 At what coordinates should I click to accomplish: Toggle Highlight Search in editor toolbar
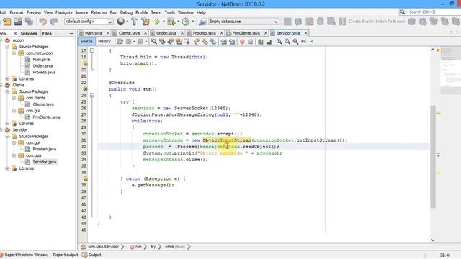(179, 42)
